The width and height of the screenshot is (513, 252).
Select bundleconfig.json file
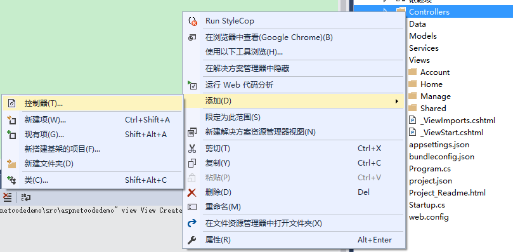coord(441,157)
